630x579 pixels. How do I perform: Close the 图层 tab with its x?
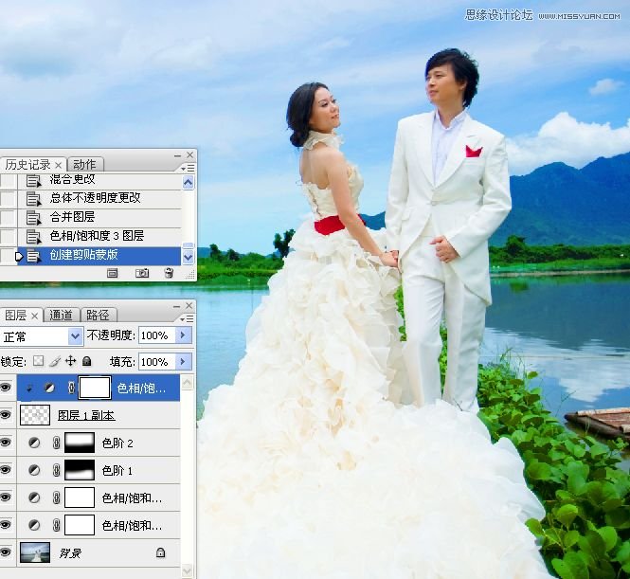point(35,317)
